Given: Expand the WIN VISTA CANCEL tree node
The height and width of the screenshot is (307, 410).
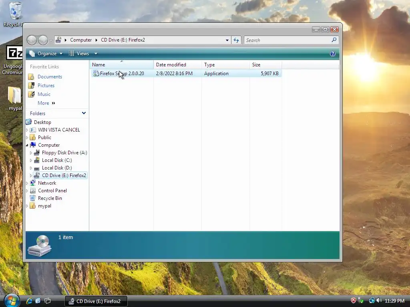Looking at the screenshot, I should tap(27, 130).
